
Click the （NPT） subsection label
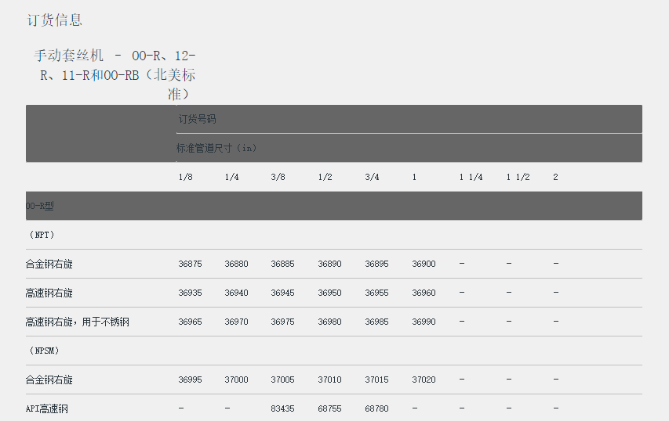(41, 235)
